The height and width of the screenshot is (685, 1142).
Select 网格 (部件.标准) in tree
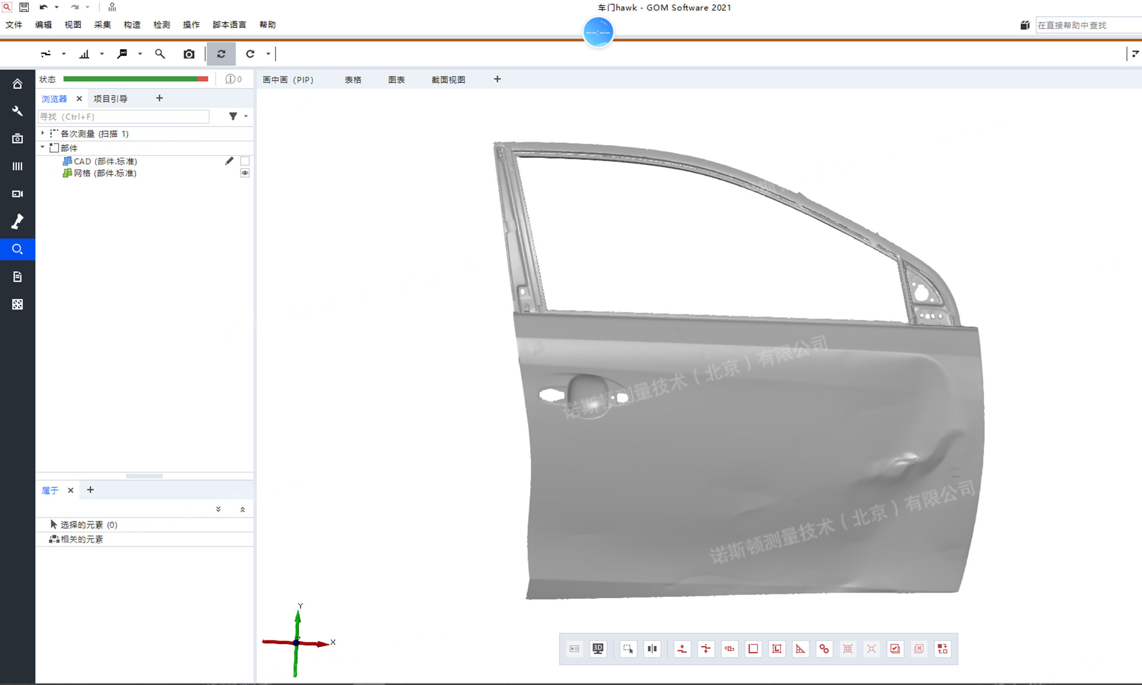105,173
